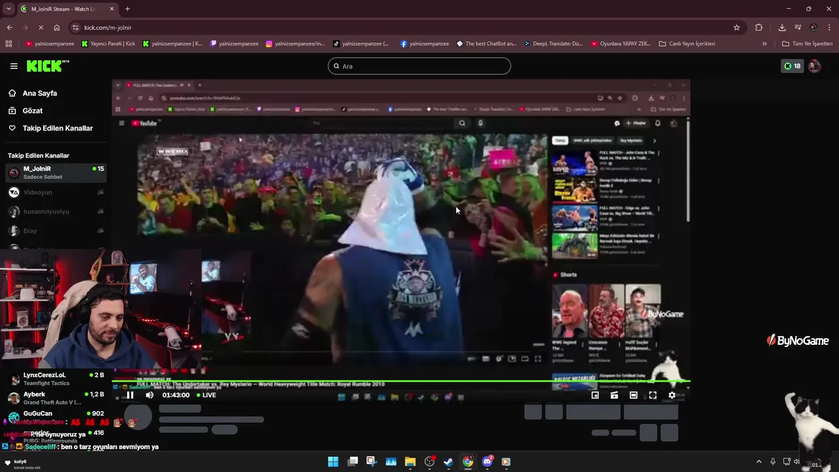Open Chrome media controls icon
This screenshot has width=839, height=472.
pyautogui.click(x=798, y=28)
